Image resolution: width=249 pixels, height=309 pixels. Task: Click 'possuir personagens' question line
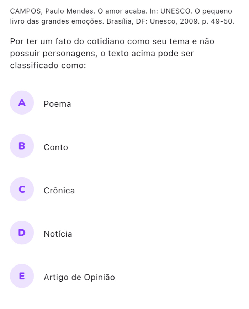click(102, 54)
